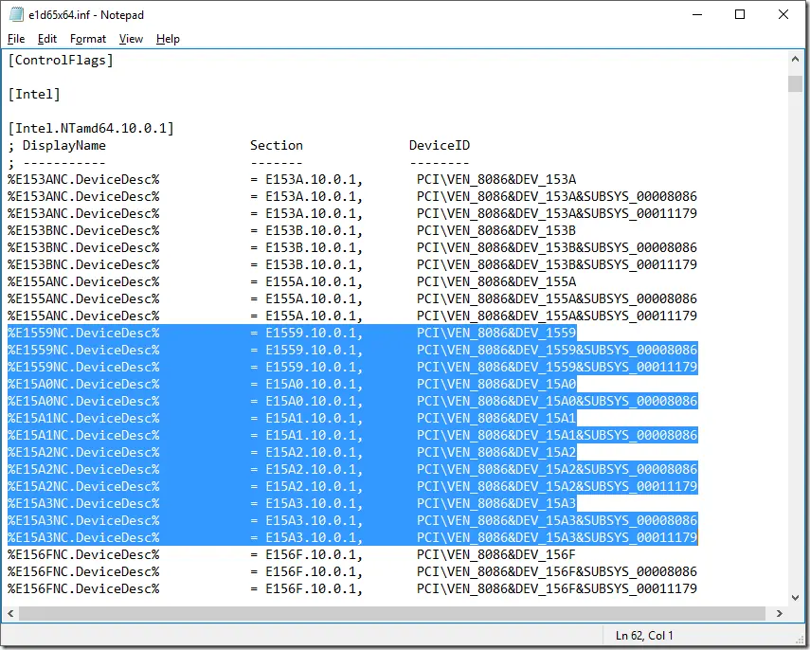Screen dimensions: 810x650
Task: Click PCI\VEN_8086&DEV_156F&SUBSYS_00008086 text
Action: pyautogui.click(x=557, y=571)
